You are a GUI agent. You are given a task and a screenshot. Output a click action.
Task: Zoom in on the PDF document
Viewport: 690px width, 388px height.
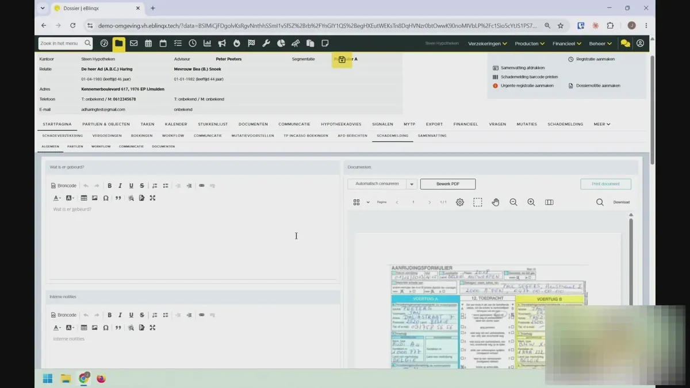531,202
